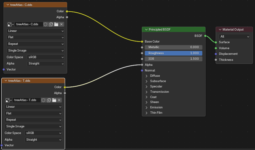Click new image copy icon for treeAtlas - T.dds

pos(49,100)
